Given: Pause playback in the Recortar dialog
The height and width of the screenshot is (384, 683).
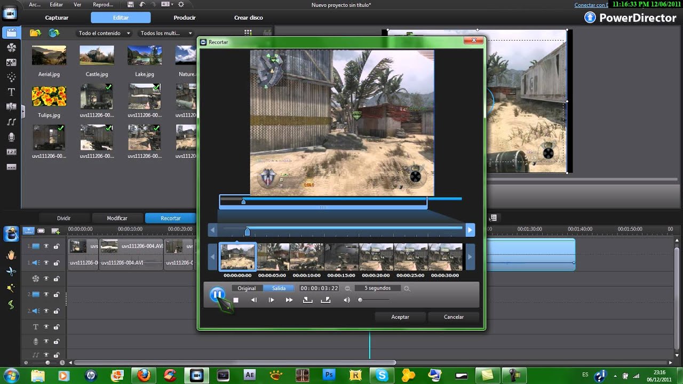Looking at the screenshot, I should click(x=217, y=294).
